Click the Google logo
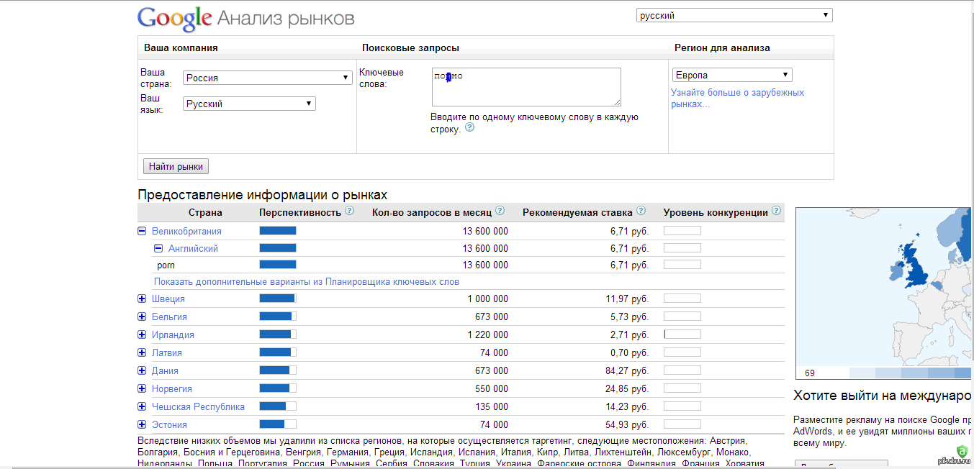Viewport: 974px width, 469px height. coord(174,19)
